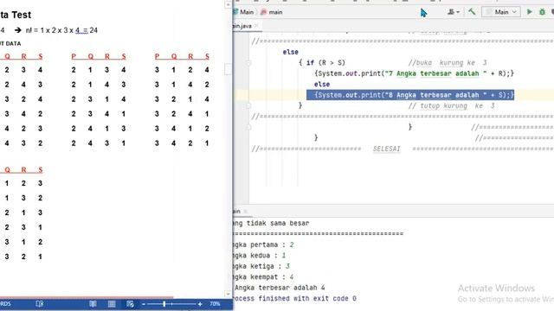Click Word zoom in plus button
This screenshot has width=554, height=311.
200,304
